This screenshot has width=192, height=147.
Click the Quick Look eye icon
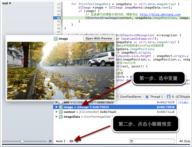coord(71,141)
